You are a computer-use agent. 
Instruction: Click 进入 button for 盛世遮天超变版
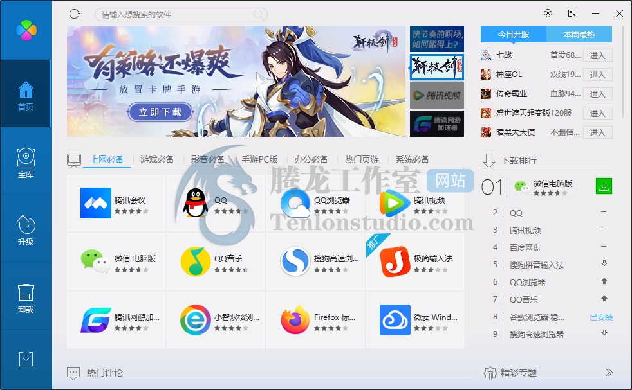tap(598, 114)
